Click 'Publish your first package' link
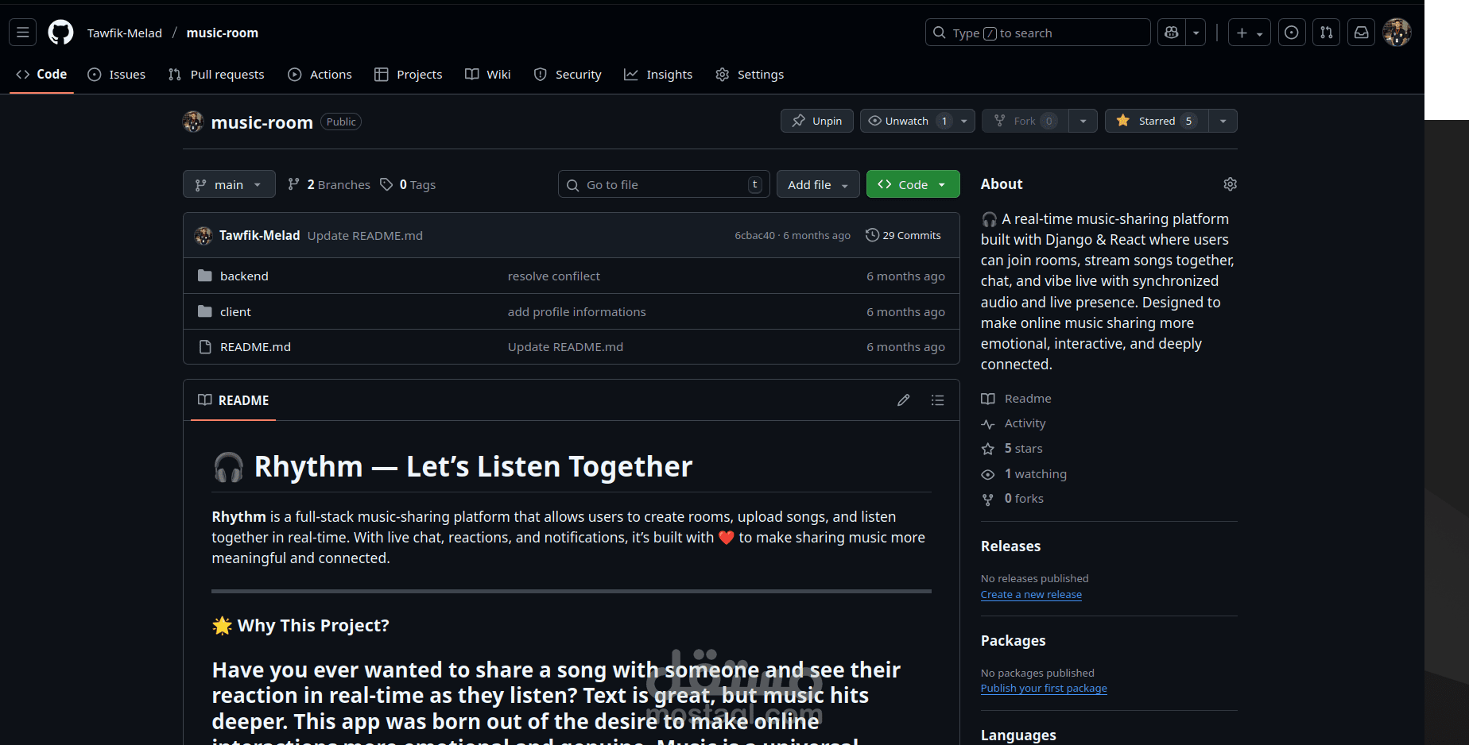 tap(1044, 688)
